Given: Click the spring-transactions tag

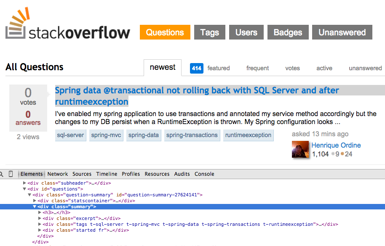Looking at the screenshot, I should (x=192, y=135).
